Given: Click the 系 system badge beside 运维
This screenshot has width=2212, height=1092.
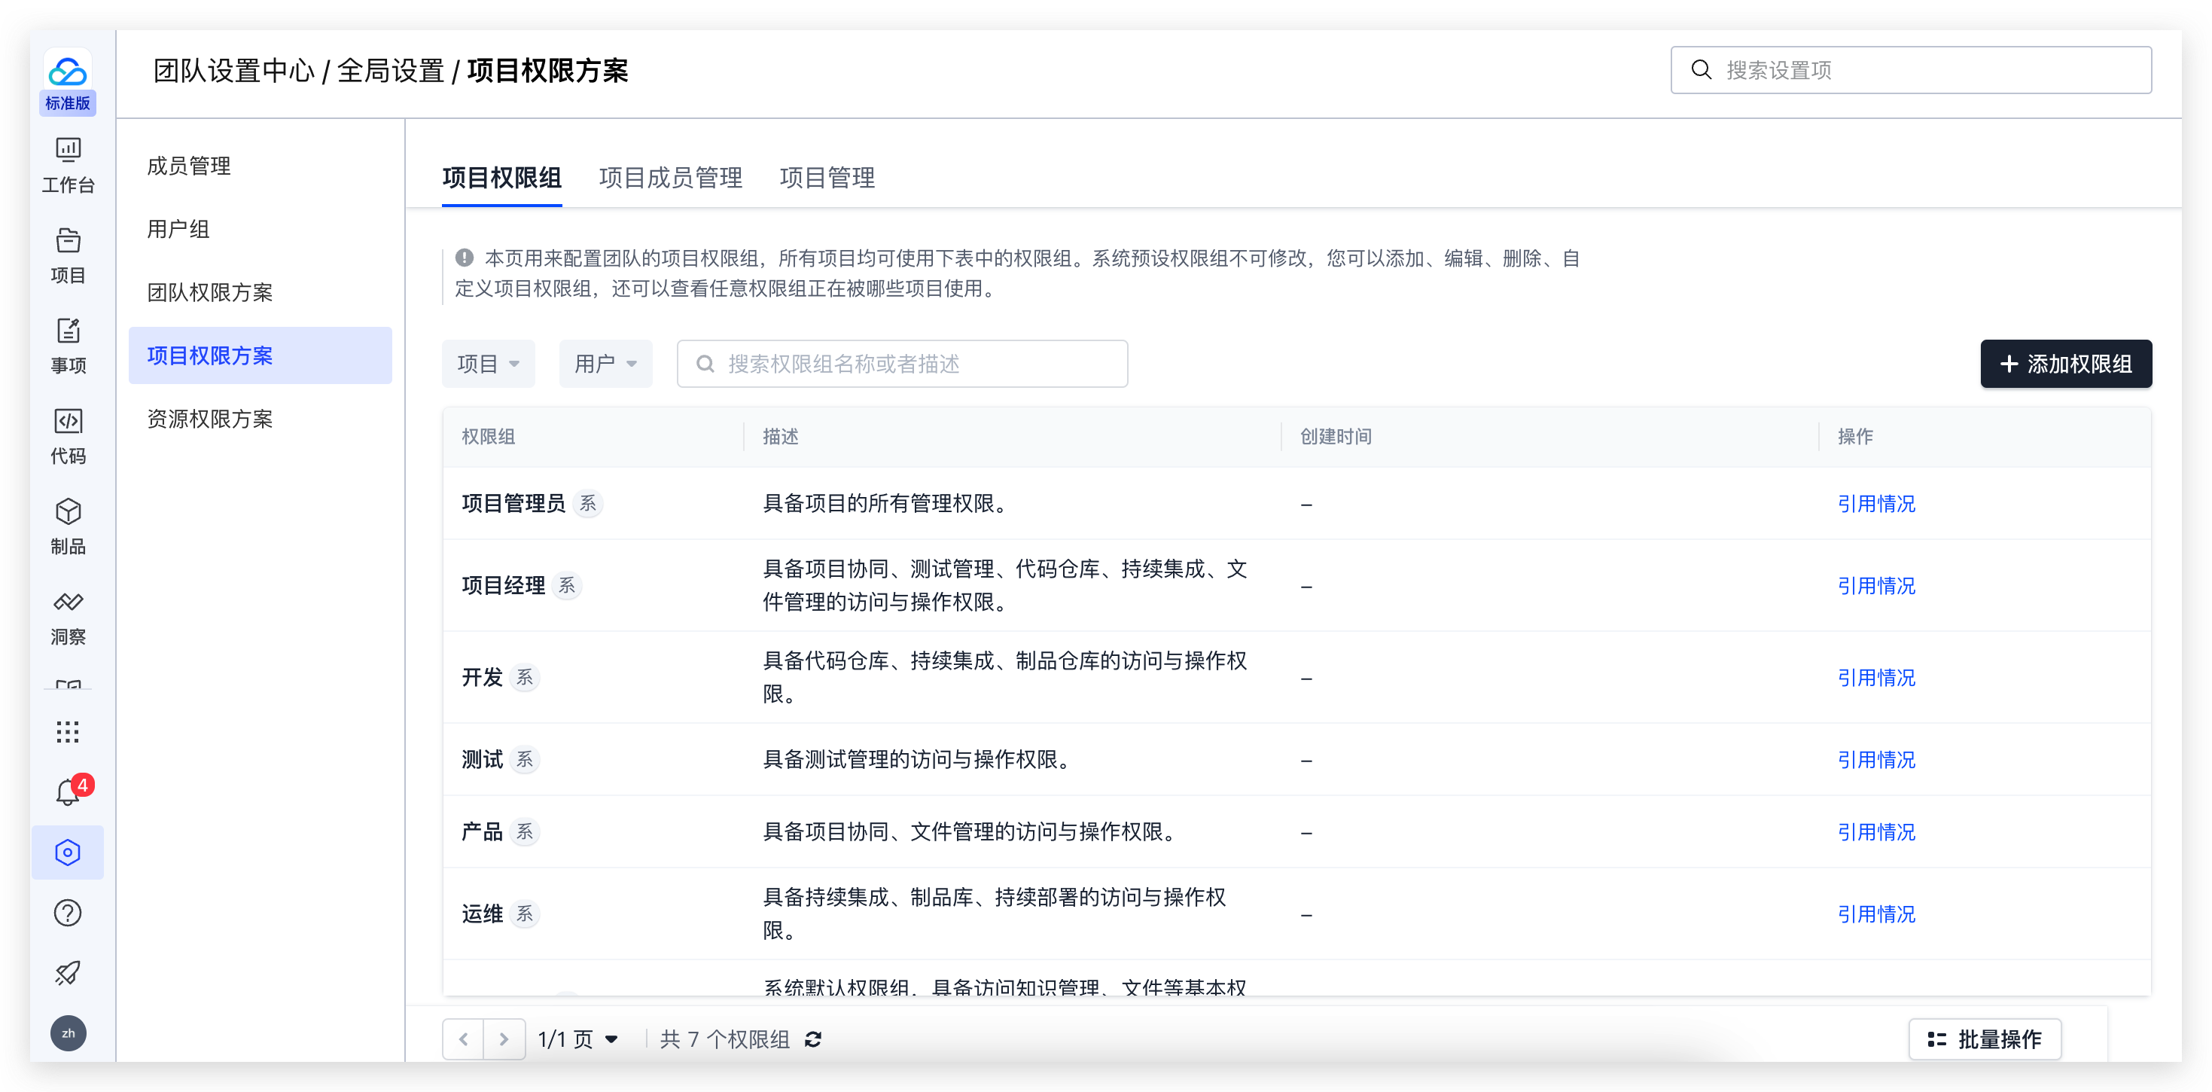Looking at the screenshot, I should coord(525,914).
